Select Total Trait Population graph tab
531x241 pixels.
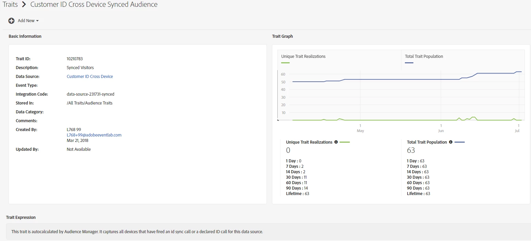(x=463, y=60)
